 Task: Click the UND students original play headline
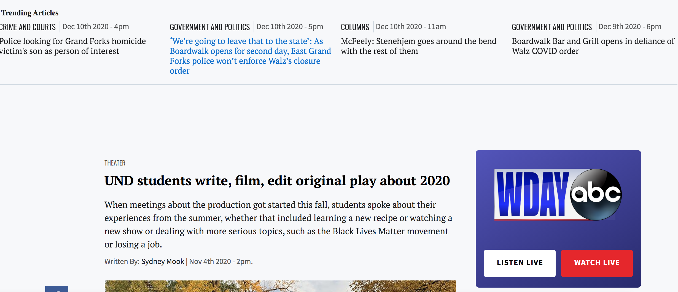click(x=277, y=181)
